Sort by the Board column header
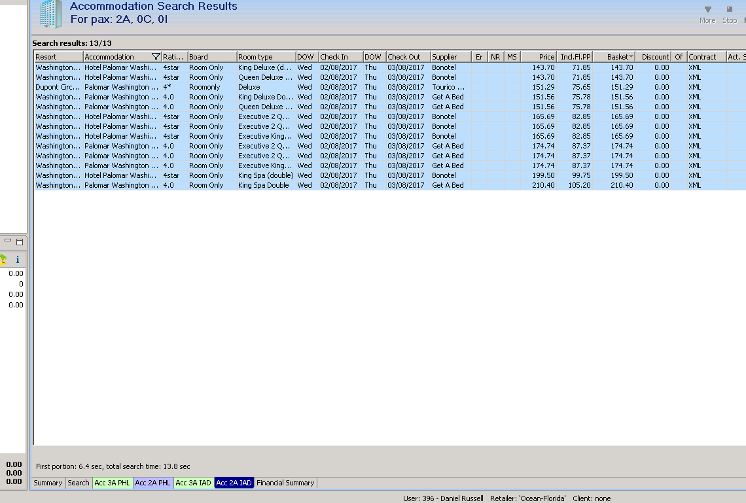Image resolution: width=746 pixels, height=503 pixels. (212, 56)
